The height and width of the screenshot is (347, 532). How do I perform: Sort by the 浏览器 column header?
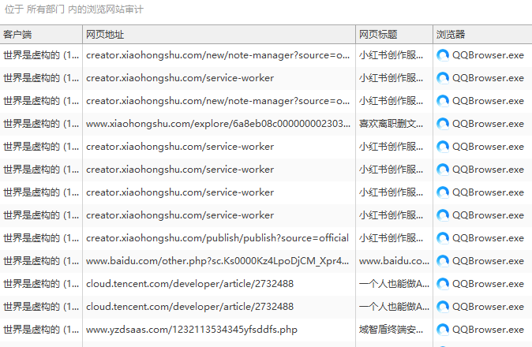(482, 34)
